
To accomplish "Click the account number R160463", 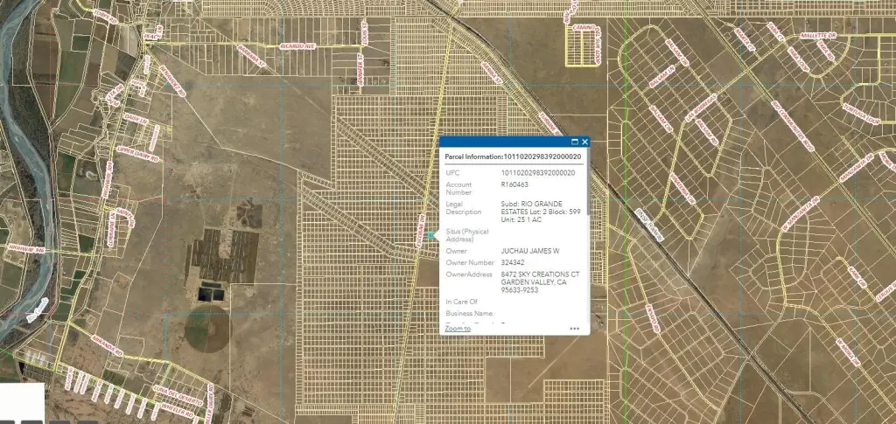I will [x=514, y=185].
